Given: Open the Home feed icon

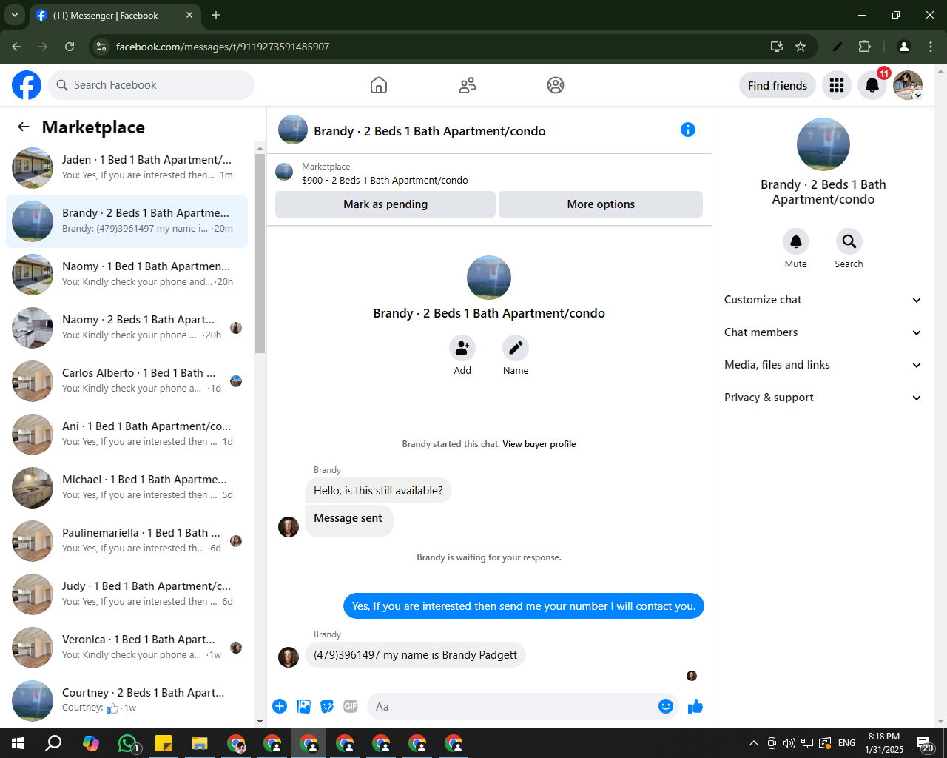Looking at the screenshot, I should coord(379,85).
